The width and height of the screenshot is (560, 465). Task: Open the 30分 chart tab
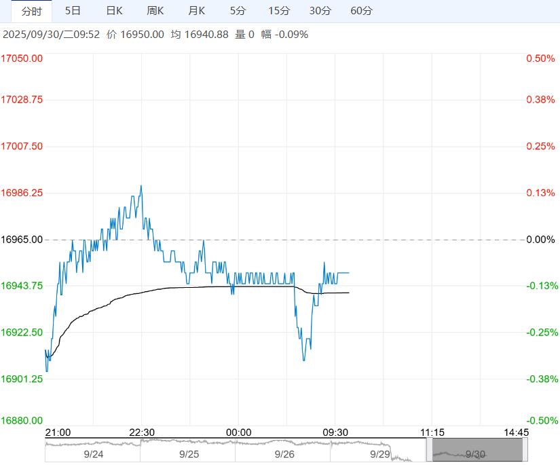pyautogui.click(x=320, y=11)
